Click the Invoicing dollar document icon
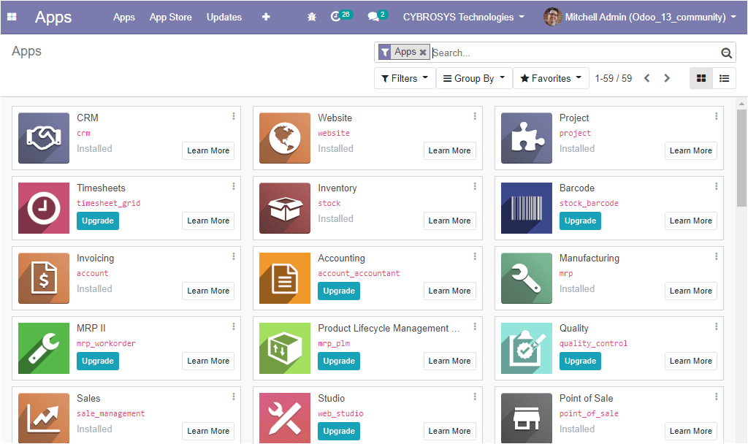This screenshot has height=444, width=748. 44,278
